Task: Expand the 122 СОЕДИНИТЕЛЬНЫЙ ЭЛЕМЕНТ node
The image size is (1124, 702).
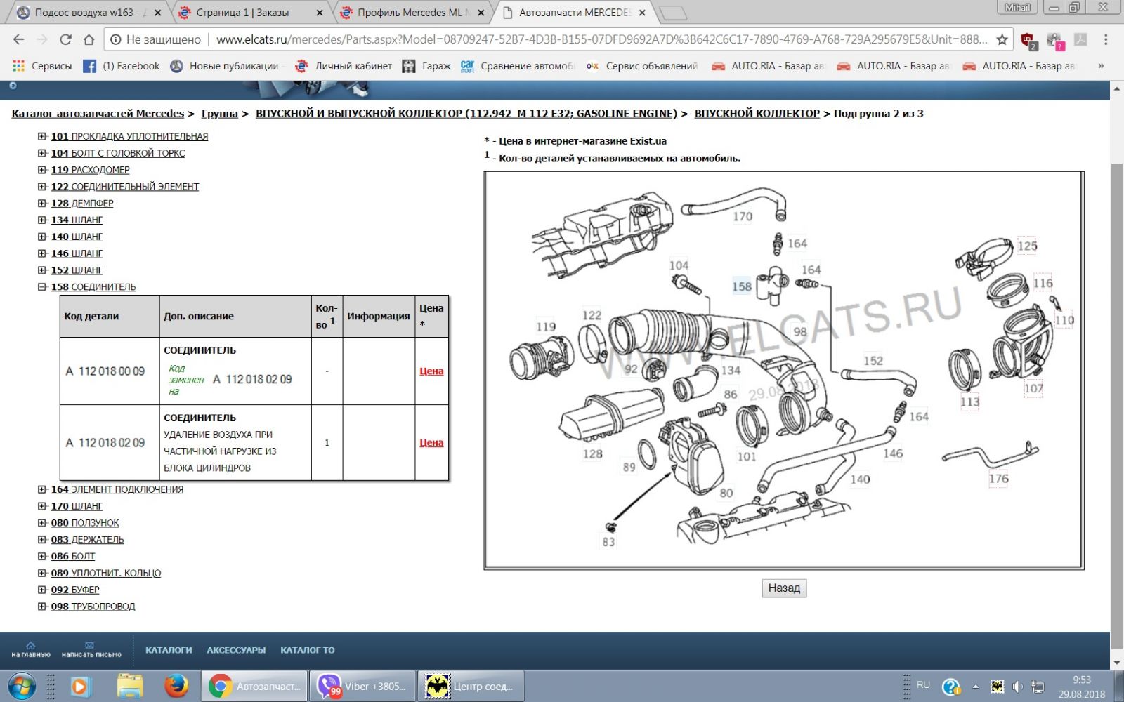Action: click(42, 187)
